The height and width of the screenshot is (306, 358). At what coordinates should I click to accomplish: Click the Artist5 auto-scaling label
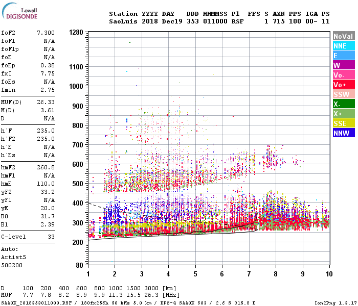coord(13,257)
